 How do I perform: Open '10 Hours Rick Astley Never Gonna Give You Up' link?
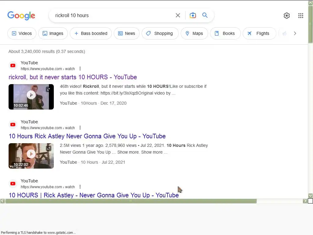(87, 136)
